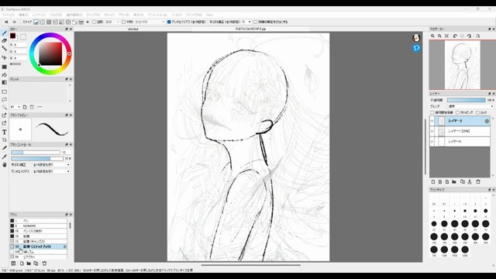Open the Help menu
Viewport: 496px width, 279px height.
pos(209,15)
